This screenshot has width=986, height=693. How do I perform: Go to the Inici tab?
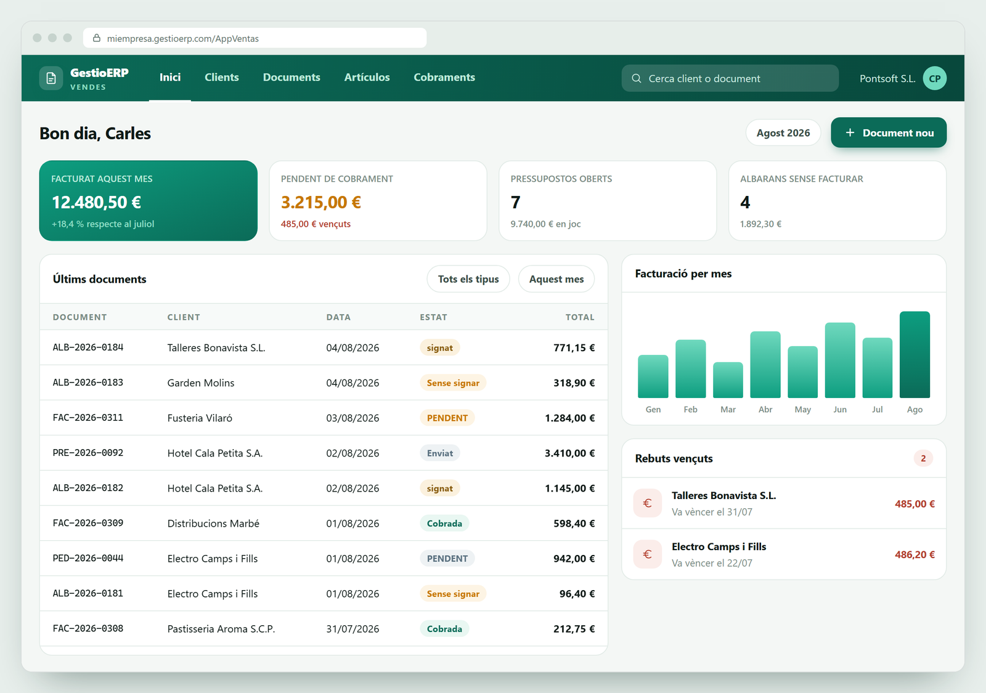[x=170, y=78]
